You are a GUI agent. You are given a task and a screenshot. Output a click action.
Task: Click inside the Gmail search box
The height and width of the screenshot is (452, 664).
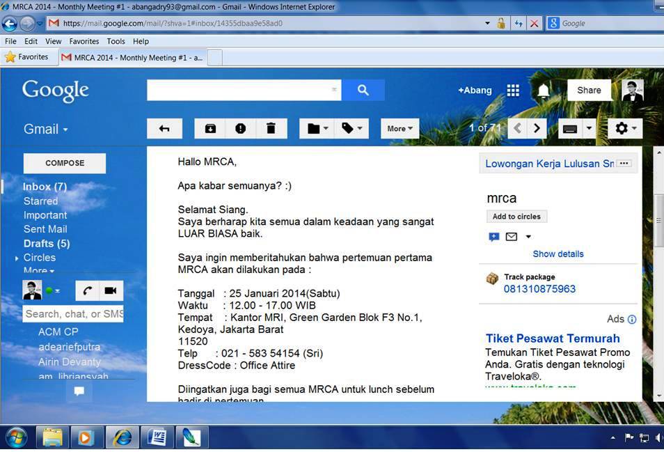pyautogui.click(x=244, y=90)
